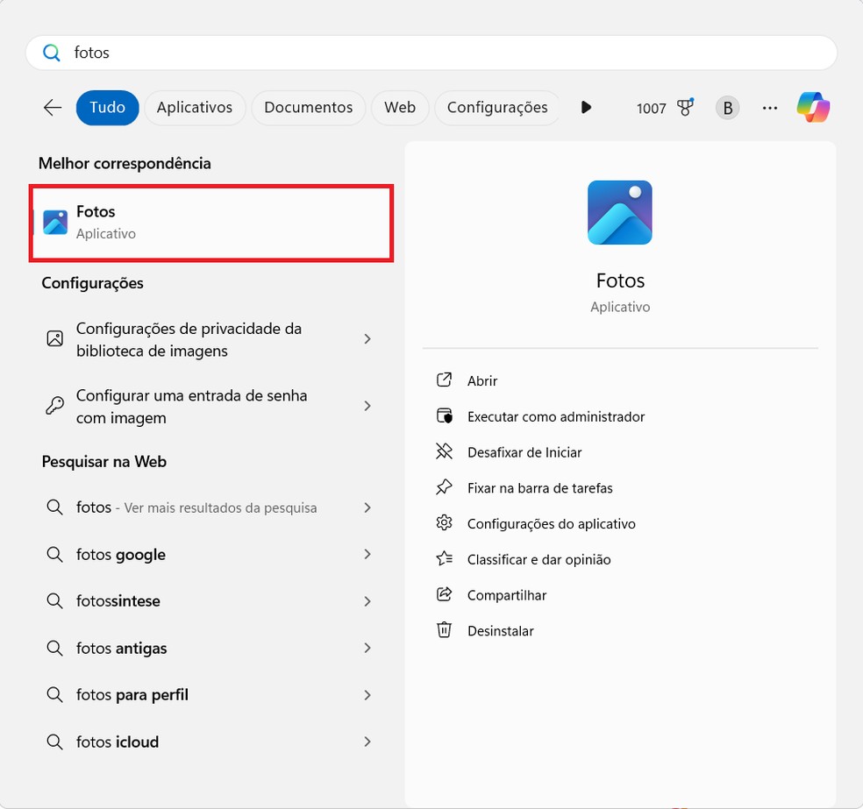
Task: Click into the search field containing 'fotos'
Action: point(431,53)
